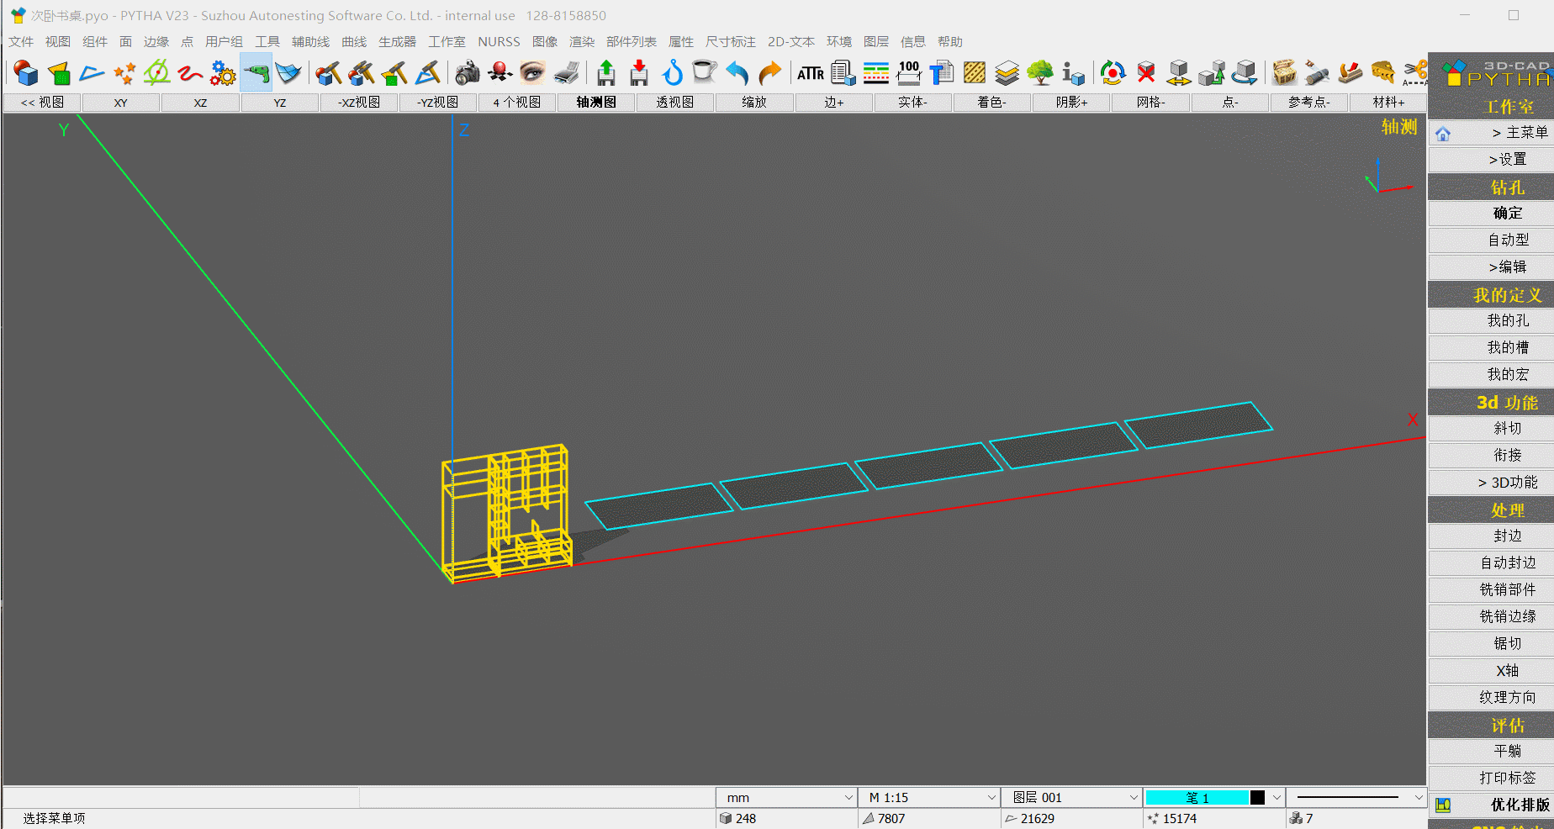Toggle the 实体- solid display button
The image size is (1554, 829).
(912, 103)
